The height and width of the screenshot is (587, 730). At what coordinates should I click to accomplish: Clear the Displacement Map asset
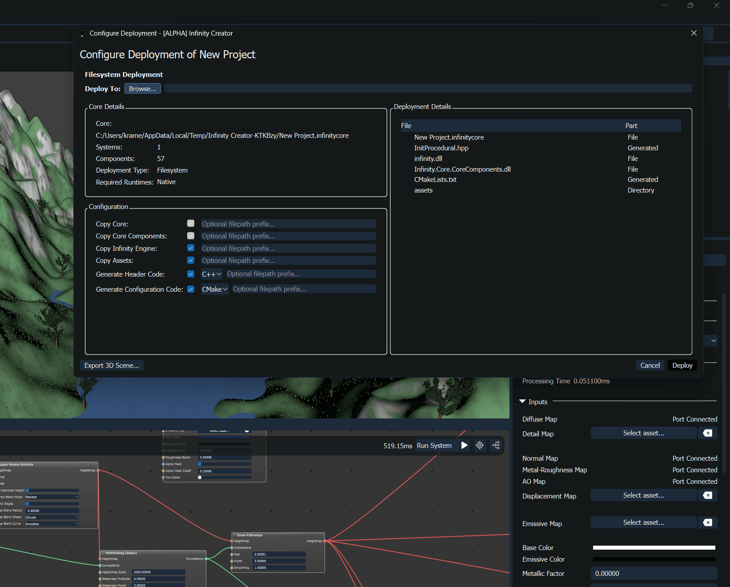tap(707, 495)
